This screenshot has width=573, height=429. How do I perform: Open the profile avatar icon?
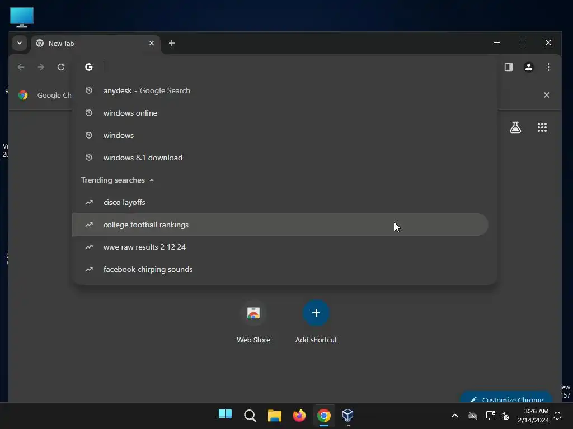529,67
